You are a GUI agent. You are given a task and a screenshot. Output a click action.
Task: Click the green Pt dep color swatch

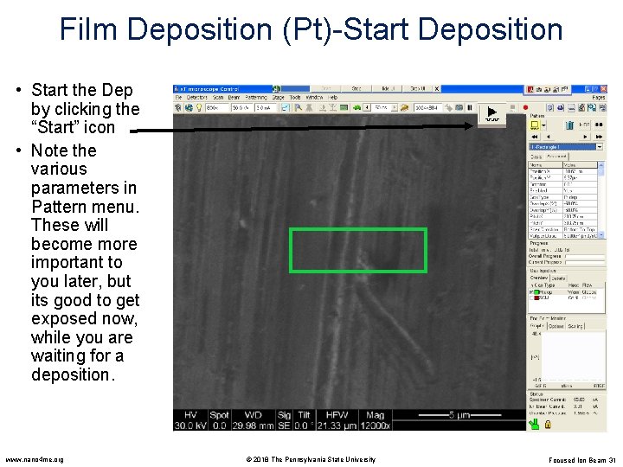pyautogui.click(x=536, y=292)
